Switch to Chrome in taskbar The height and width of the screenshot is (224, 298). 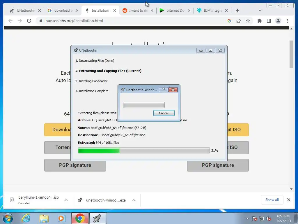(x=80, y=218)
